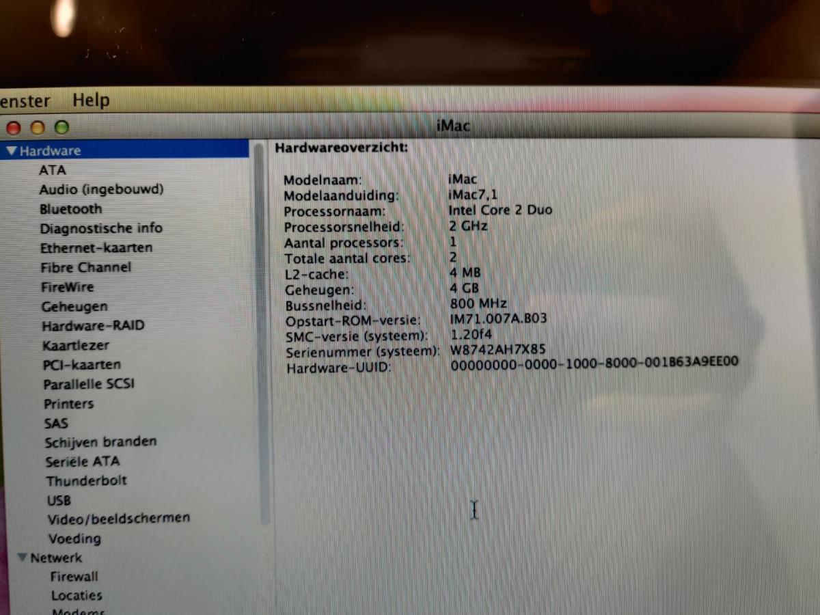The image size is (820, 615).
Task: Select Thunderbolt in sidebar
Action: coord(86,480)
